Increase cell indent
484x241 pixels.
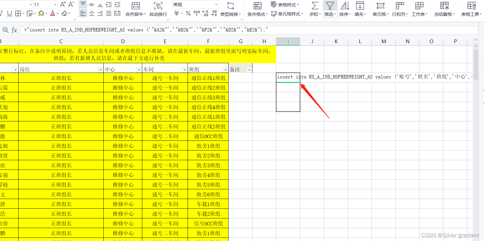(117, 5)
